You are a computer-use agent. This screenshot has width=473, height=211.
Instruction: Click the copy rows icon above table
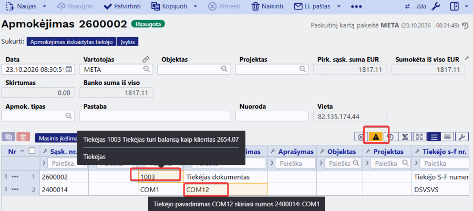(8, 137)
